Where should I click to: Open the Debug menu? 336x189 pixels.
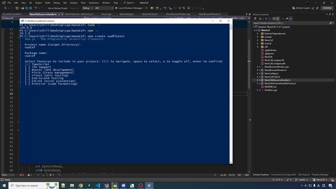(x=57, y=3)
